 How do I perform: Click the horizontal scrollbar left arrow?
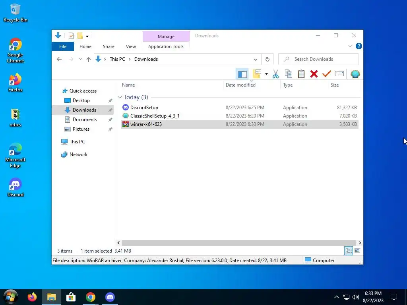(x=118, y=243)
